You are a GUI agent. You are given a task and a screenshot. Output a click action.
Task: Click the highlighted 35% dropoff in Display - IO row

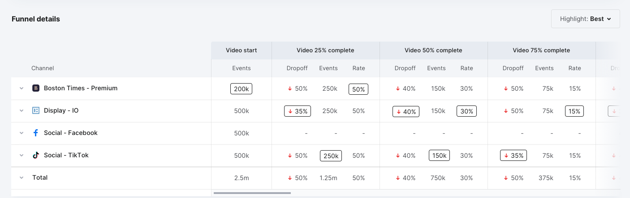click(x=298, y=111)
